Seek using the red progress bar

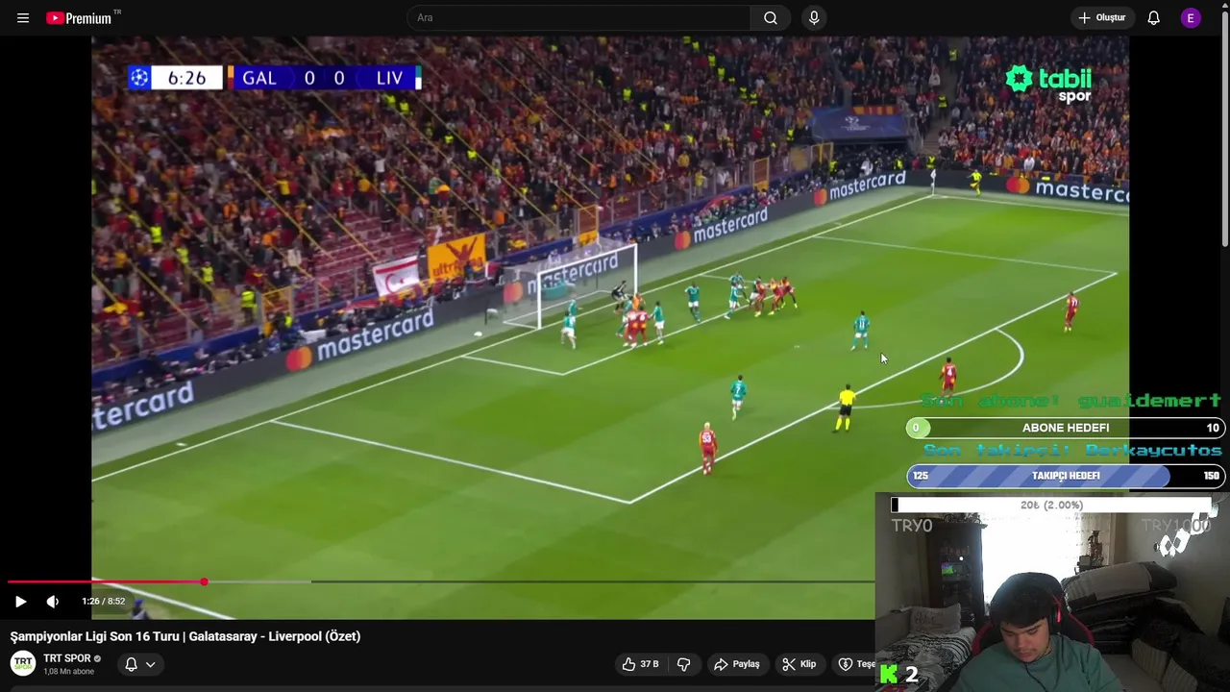(x=442, y=581)
